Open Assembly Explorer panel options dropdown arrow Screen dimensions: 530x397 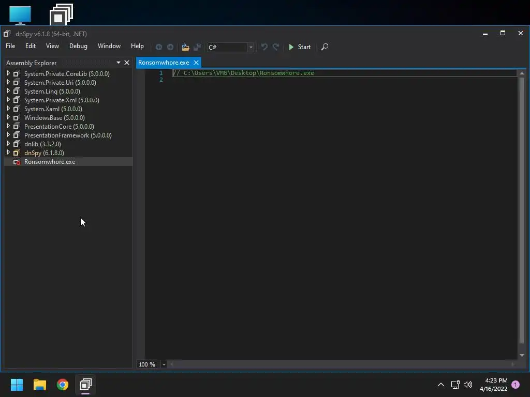pos(119,63)
